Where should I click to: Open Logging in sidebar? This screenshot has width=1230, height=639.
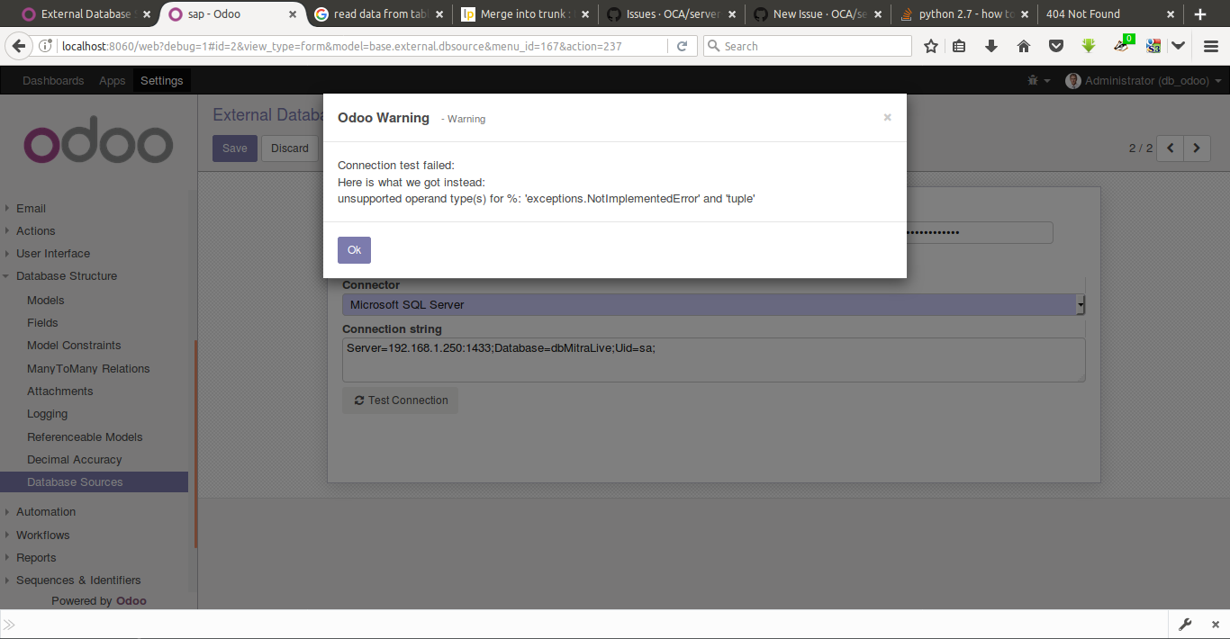[48, 414]
